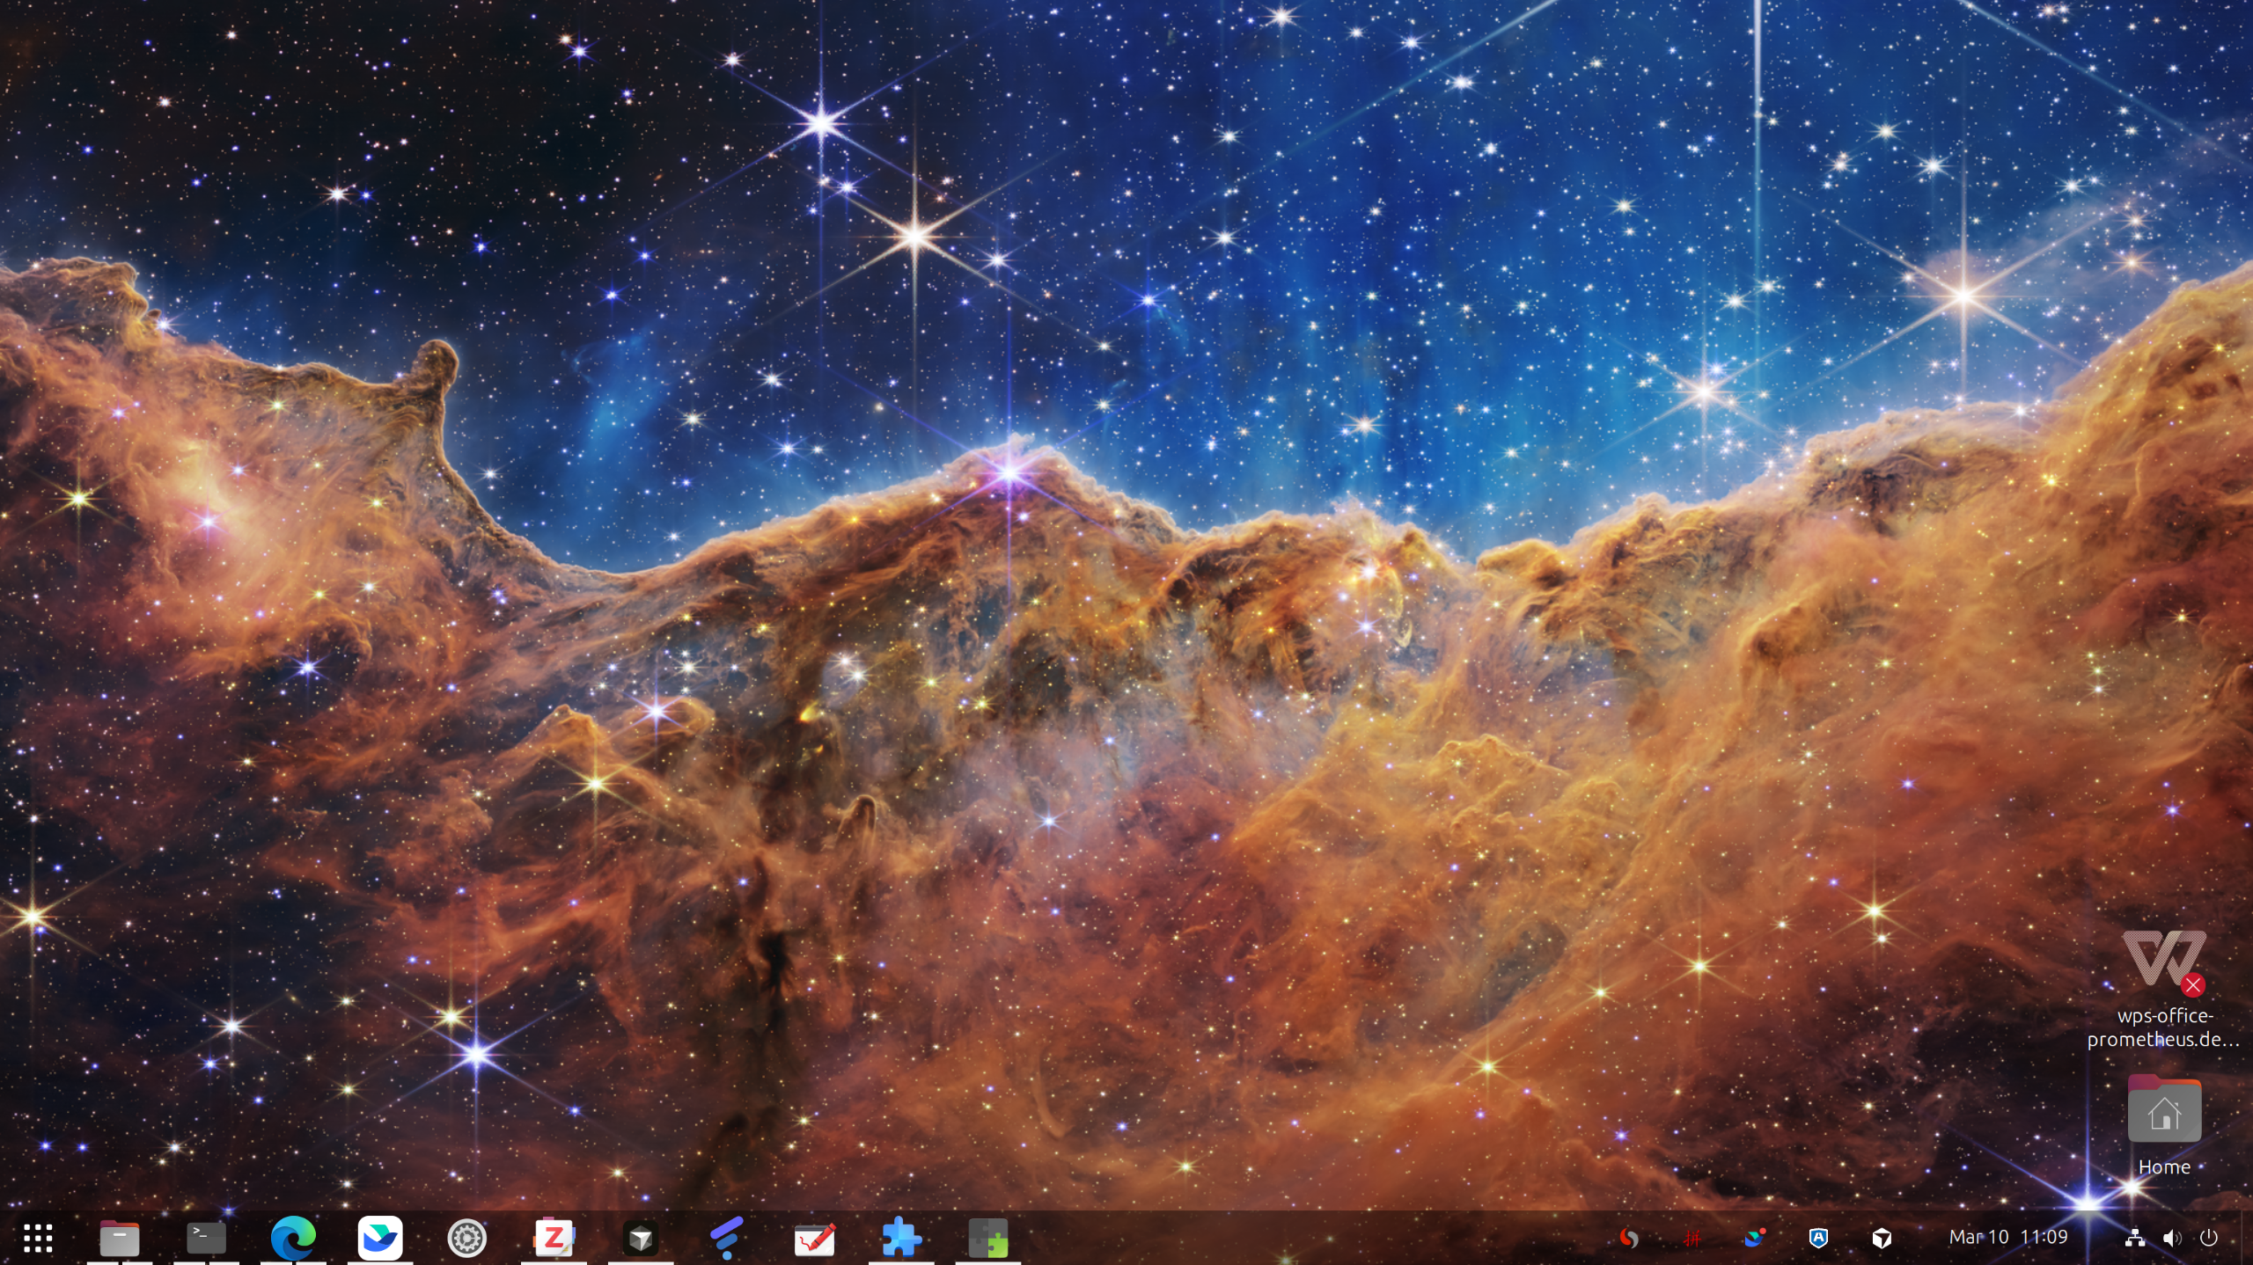This screenshot has width=2253, height=1265.
Task: Open the Show Applications grid
Action: (x=38, y=1238)
